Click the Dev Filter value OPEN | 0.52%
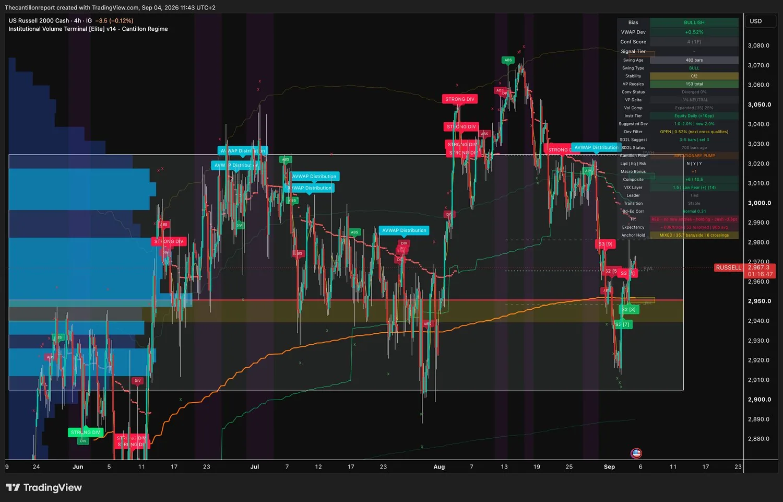Screen dimensions: 783x502 (x=694, y=132)
